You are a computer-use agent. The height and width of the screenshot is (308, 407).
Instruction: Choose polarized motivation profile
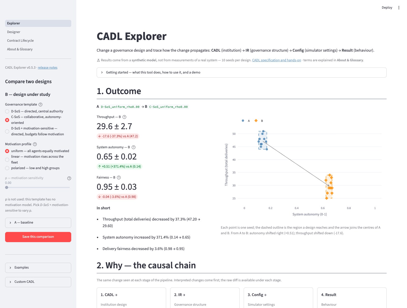32,168
